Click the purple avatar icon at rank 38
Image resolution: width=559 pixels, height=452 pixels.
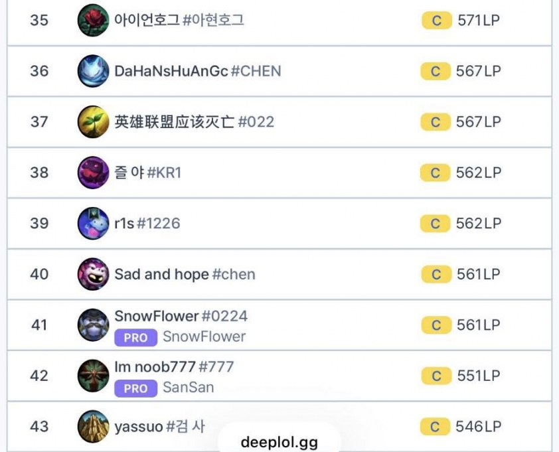click(93, 173)
